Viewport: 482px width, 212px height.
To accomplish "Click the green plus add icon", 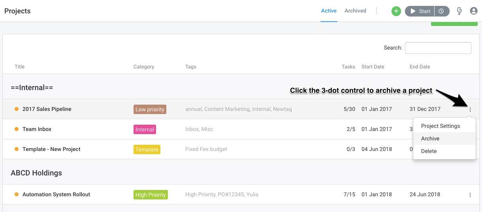I will 396,11.
